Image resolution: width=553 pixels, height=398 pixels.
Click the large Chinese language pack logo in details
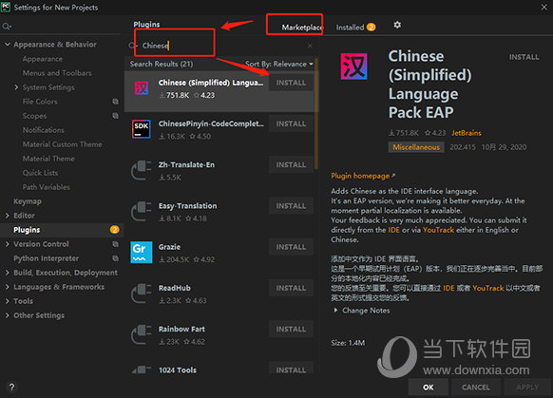(x=353, y=66)
